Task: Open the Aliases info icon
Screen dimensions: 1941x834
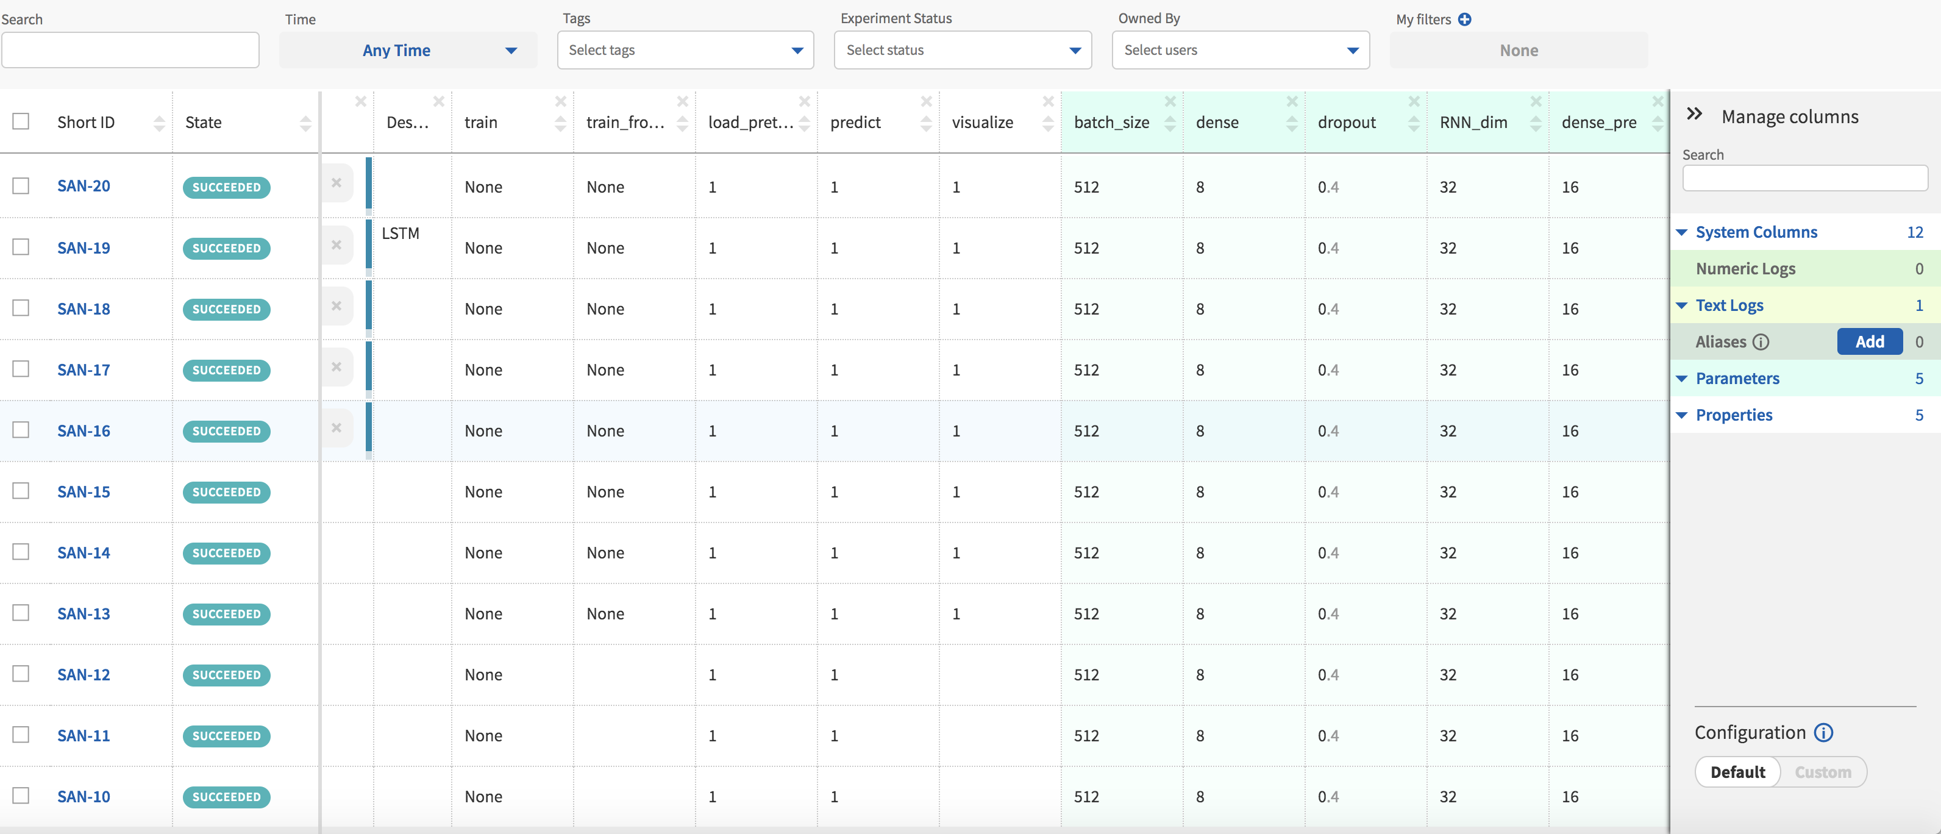Action: point(1760,342)
